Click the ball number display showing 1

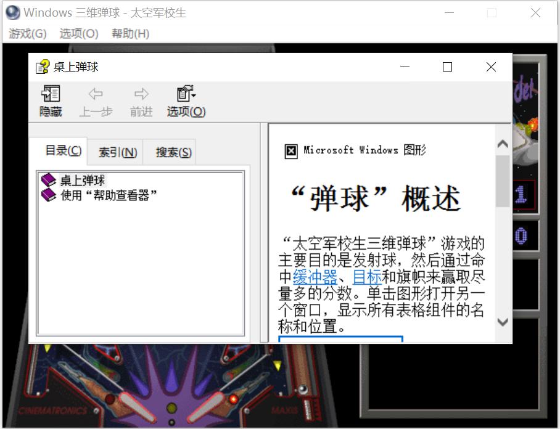pyautogui.click(x=522, y=195)
